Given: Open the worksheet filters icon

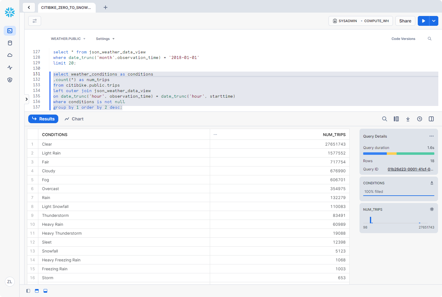Looking at the screenshot, I should point(35,21).
